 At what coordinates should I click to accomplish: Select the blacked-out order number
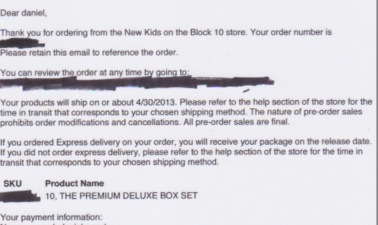click(23, 43)
